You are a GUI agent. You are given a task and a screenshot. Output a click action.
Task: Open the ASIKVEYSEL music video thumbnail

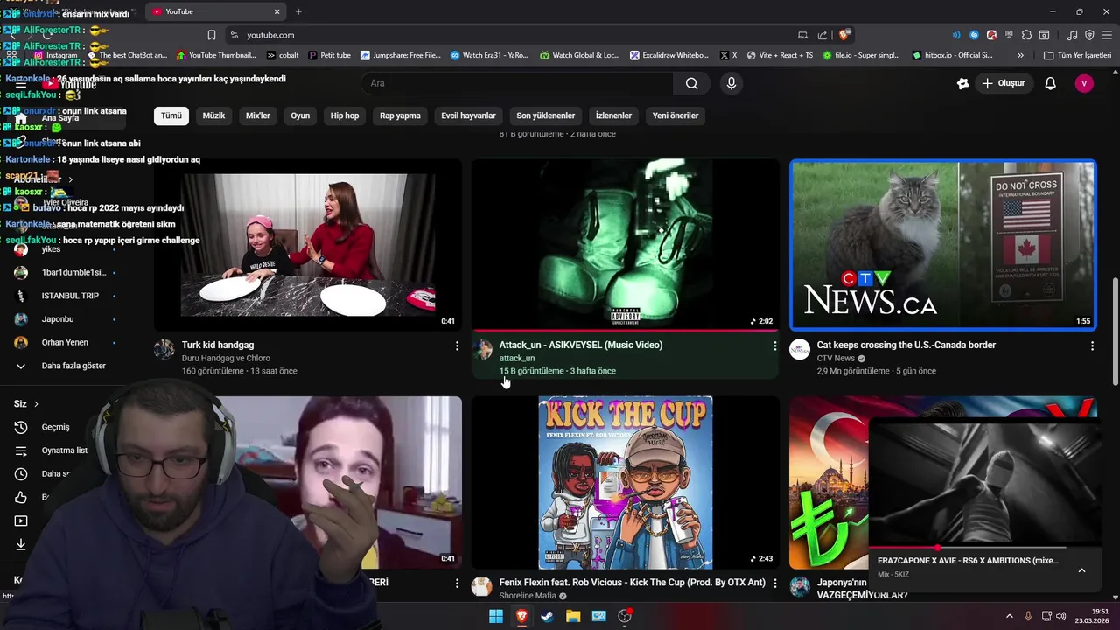[626, 244]
